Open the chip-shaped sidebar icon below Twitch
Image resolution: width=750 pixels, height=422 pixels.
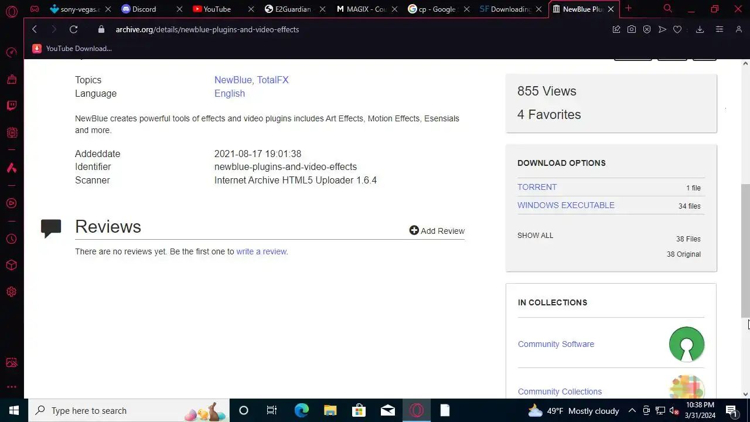click(11, 132)
